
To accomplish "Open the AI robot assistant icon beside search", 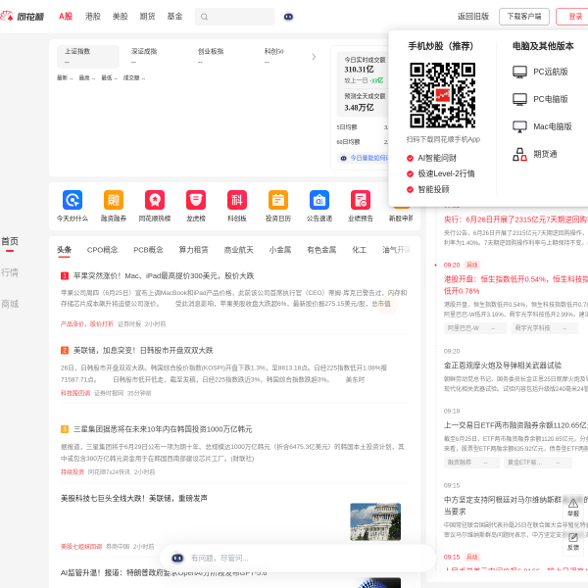I will tap(288, 17).
